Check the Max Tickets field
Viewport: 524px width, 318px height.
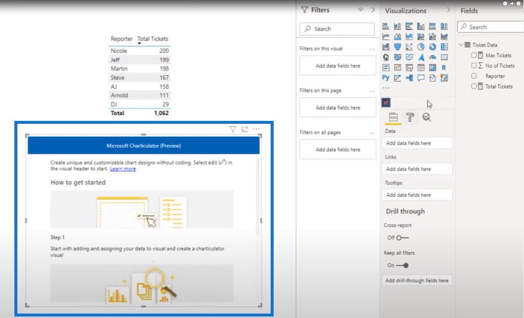click(474, 55)
